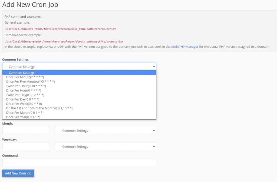Click inside the Weekday input field

(x=25, y=146)
